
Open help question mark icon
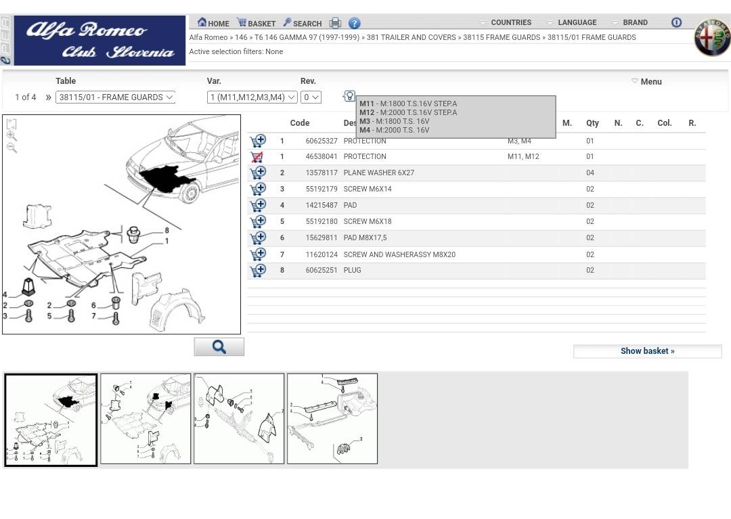[x=354, y=23]
